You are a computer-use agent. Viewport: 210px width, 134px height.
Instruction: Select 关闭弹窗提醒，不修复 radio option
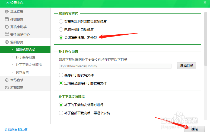click(x=61, y=38)
